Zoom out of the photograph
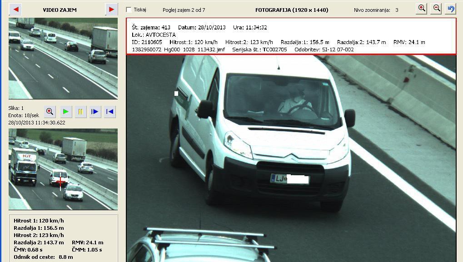 (x=436, y=8)
